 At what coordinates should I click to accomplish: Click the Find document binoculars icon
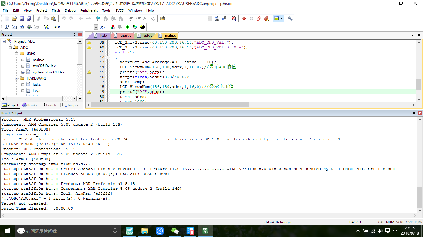tap(217, 19)
